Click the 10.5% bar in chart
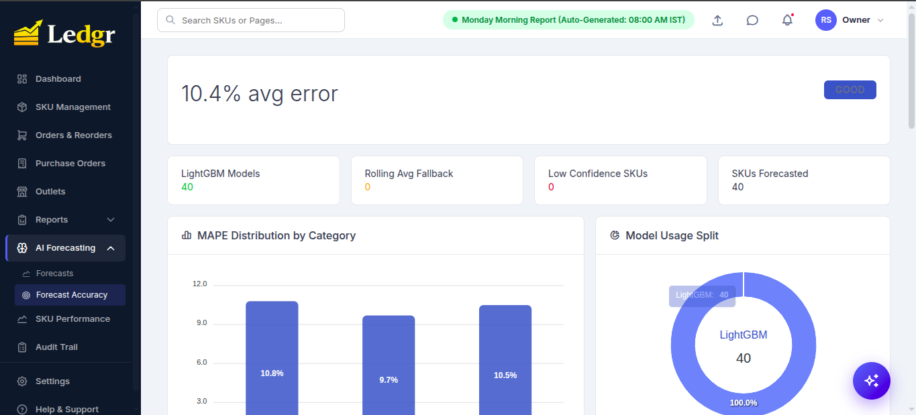Image resolution: width=916 pixels, height=415 pixels. (505, 360)
